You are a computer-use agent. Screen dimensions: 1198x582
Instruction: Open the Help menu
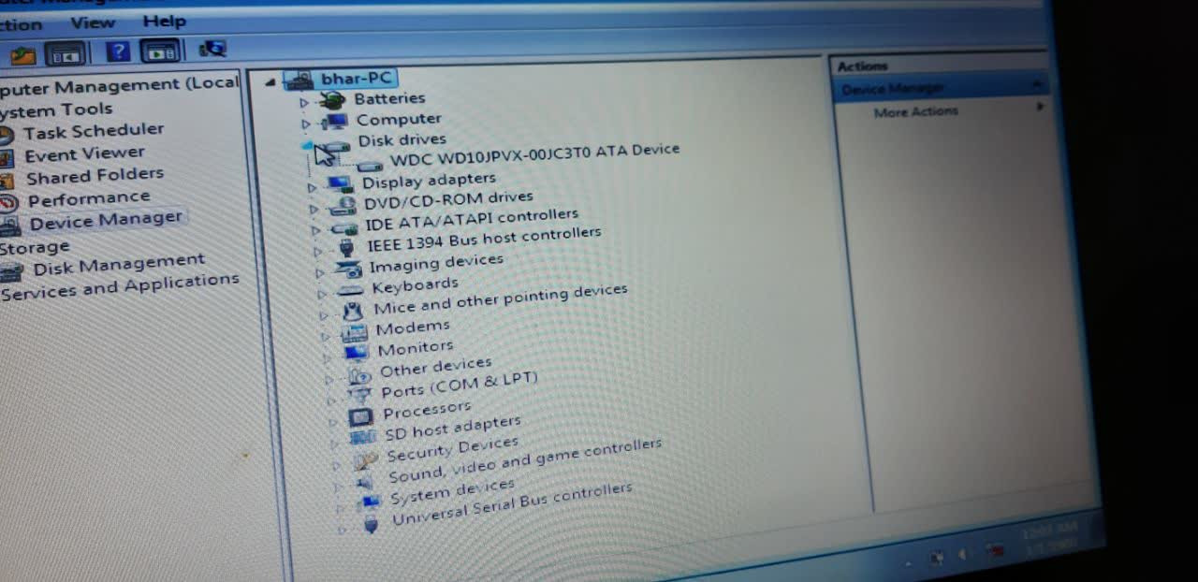coord(164,21)
